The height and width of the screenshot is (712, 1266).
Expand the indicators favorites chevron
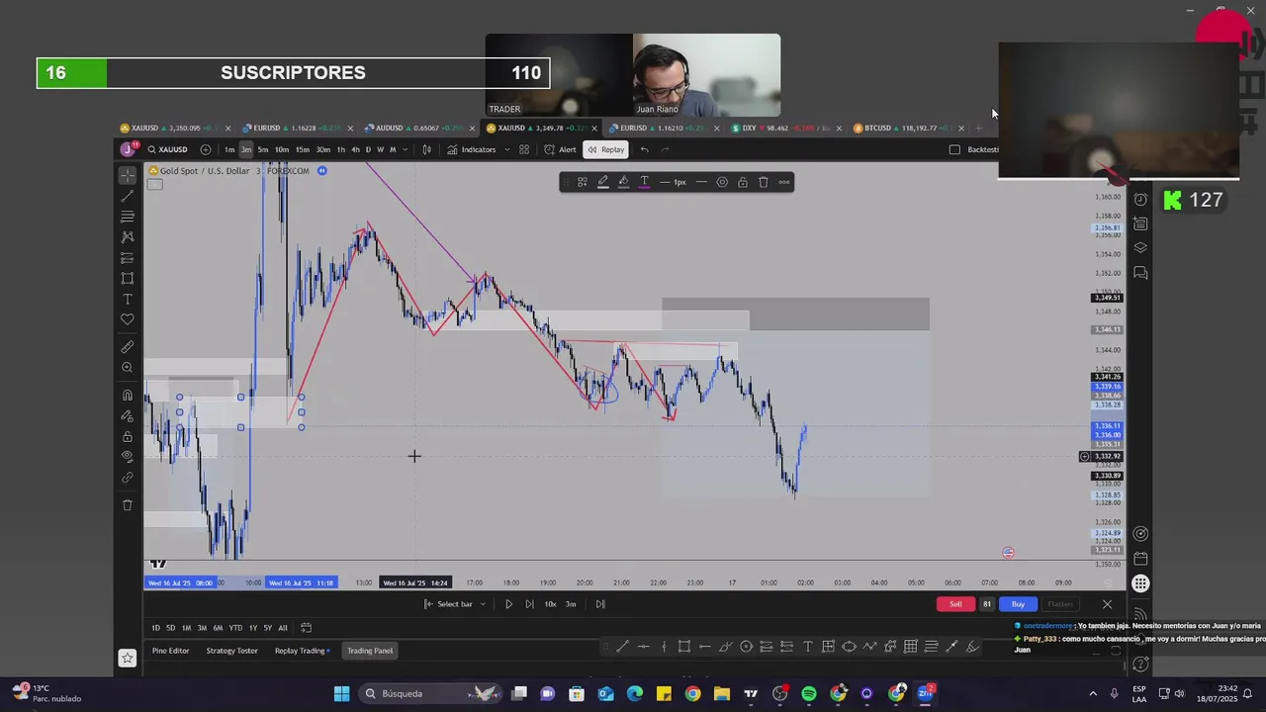coord(507,149)
